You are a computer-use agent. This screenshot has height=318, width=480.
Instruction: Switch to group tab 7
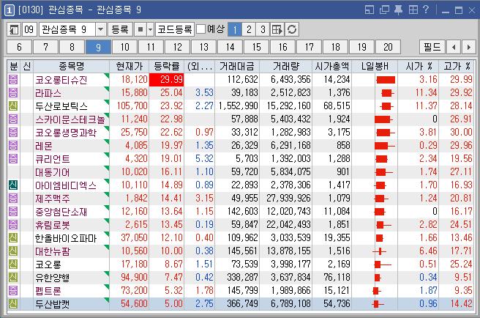point(45,47)
